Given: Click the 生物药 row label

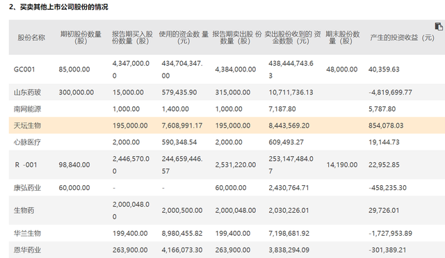Looking at the screenshot, I should tap(24, 210).
